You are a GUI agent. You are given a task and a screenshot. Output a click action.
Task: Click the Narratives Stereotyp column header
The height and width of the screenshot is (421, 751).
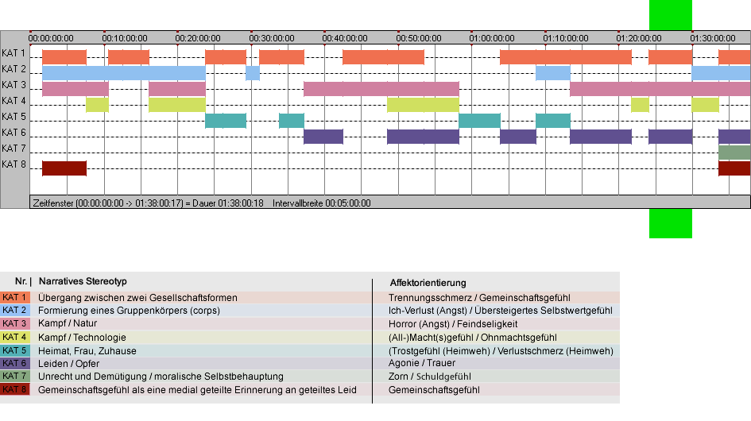tap(83, 281)
